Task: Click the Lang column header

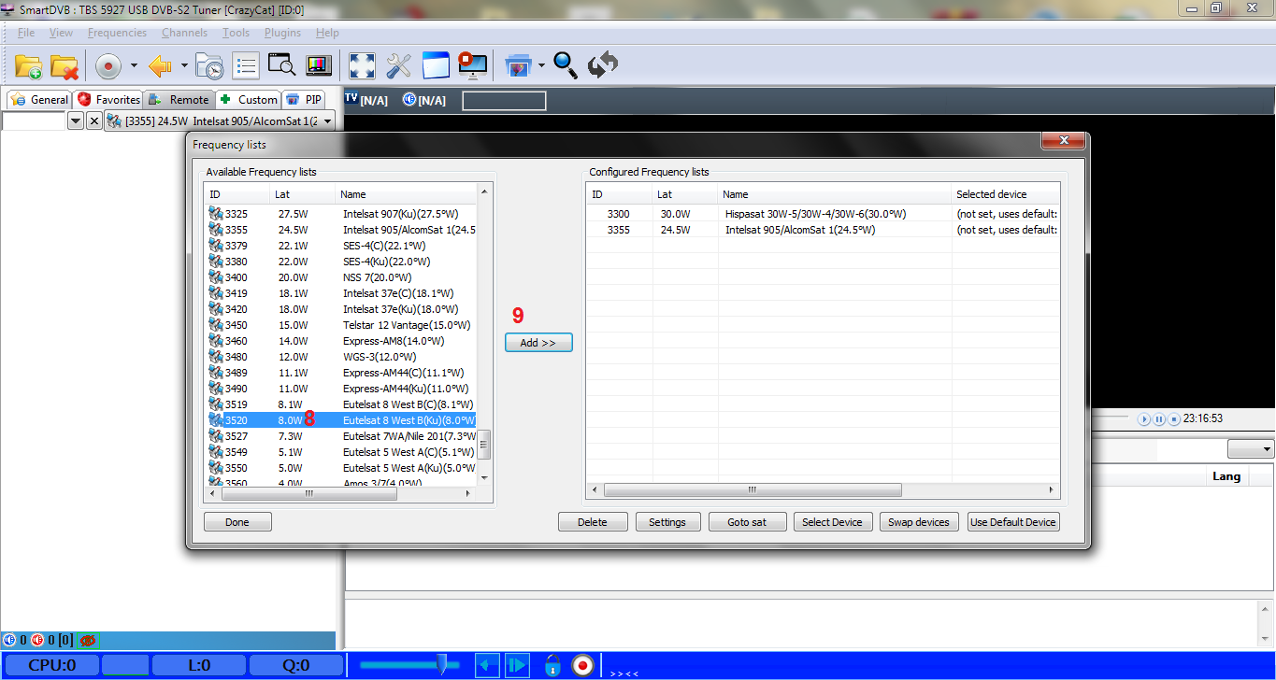Action: (1226, 476)
